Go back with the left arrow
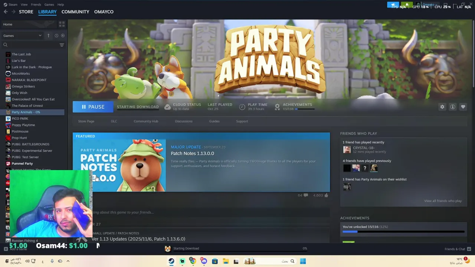This screenshot has width=475, height=267. (x=6, y=12)
